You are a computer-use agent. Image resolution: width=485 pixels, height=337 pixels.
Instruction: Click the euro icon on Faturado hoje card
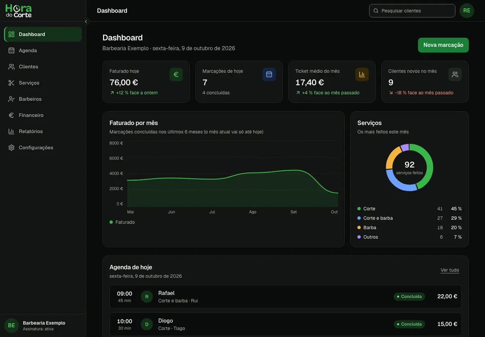coord(176,74)
